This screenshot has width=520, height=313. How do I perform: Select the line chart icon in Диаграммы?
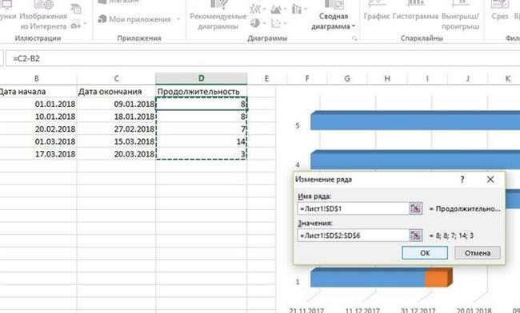coord(254,10)
